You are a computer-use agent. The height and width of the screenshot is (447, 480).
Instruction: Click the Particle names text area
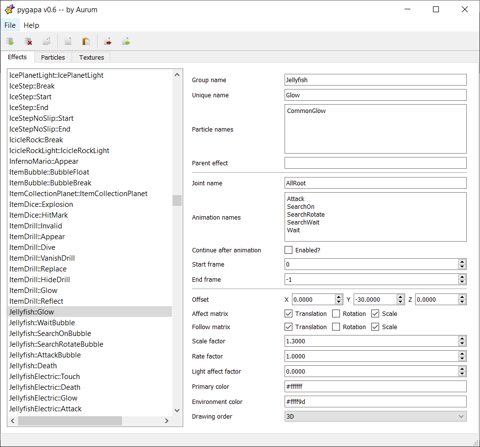[x=375, y=129]
